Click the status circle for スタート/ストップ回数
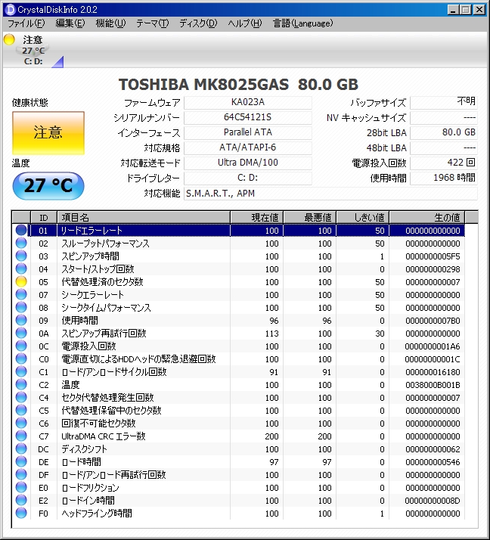The width and height of the screenshot is (490, 540). 21,268
